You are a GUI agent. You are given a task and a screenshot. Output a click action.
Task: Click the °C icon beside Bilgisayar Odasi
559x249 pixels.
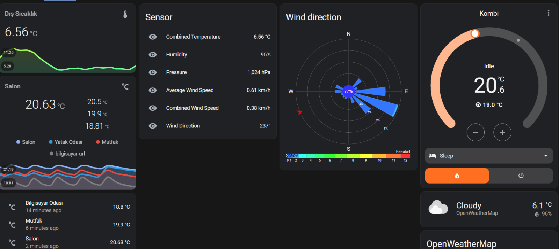pos(12,207)
